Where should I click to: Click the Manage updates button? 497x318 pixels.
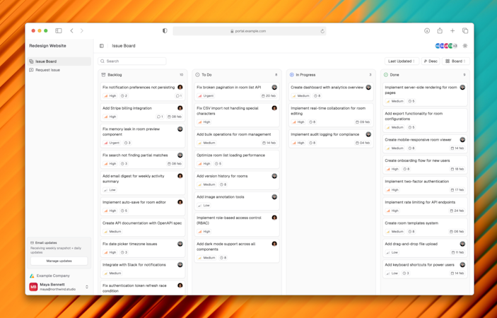click(59, 261)
